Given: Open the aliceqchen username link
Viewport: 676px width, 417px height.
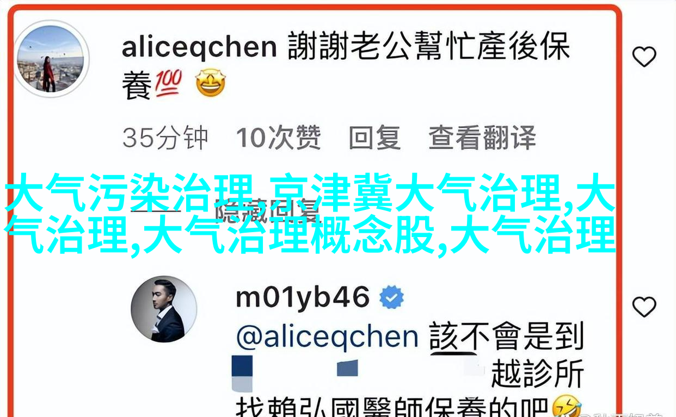Looking at the screenshot, I should [x=199, y=47].
